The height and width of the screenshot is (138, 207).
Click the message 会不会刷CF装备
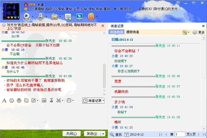click(x=19, y=45)
